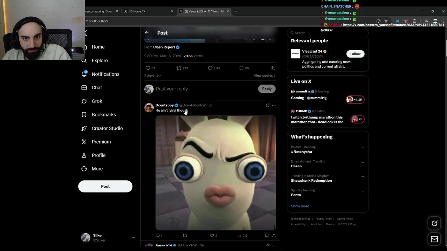The height and width of the screenshot is (251, 447).
Task: Open Explore in the sidebar
Action: coord(100,60)
